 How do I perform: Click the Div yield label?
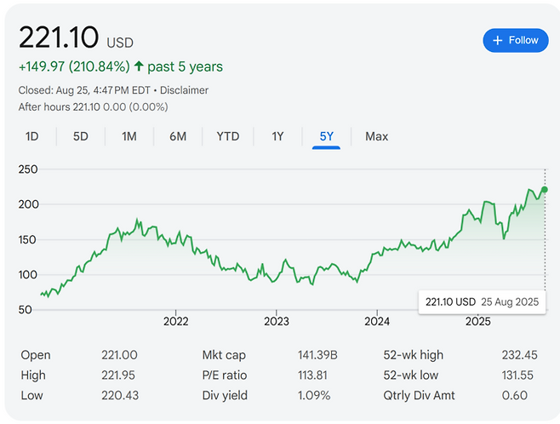[225, 395]
